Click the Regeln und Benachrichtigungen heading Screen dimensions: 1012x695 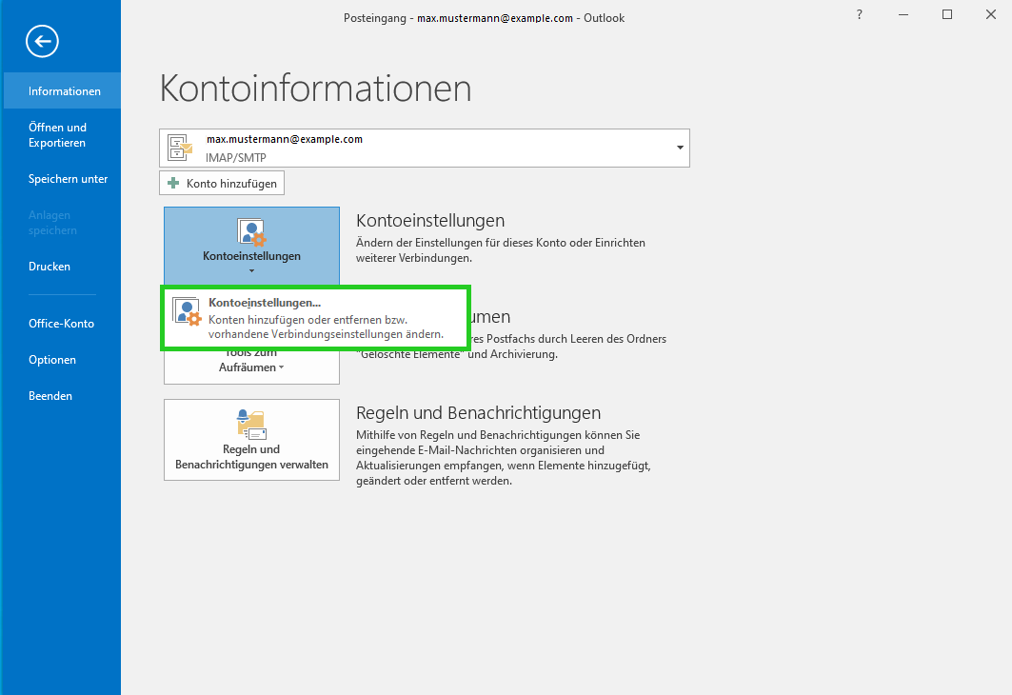pos(478,413)
